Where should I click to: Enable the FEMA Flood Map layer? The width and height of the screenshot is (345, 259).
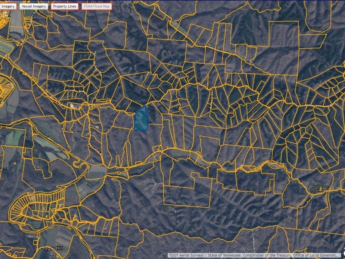97,6
